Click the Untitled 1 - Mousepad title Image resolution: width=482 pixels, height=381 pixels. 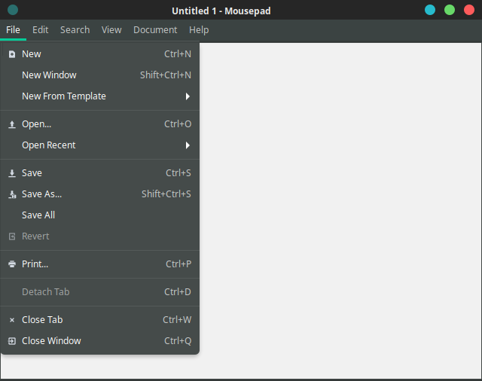221,11
